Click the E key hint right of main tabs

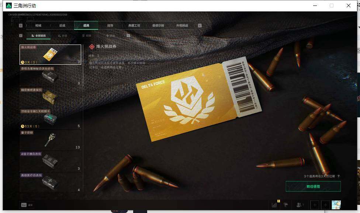pyautogui.click(x=200, y=25)
